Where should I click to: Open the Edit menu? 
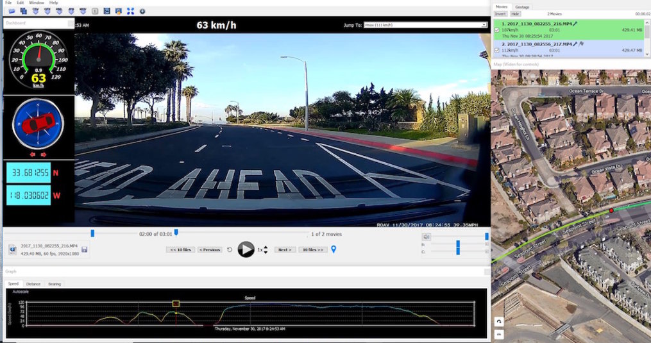point(20,3)
